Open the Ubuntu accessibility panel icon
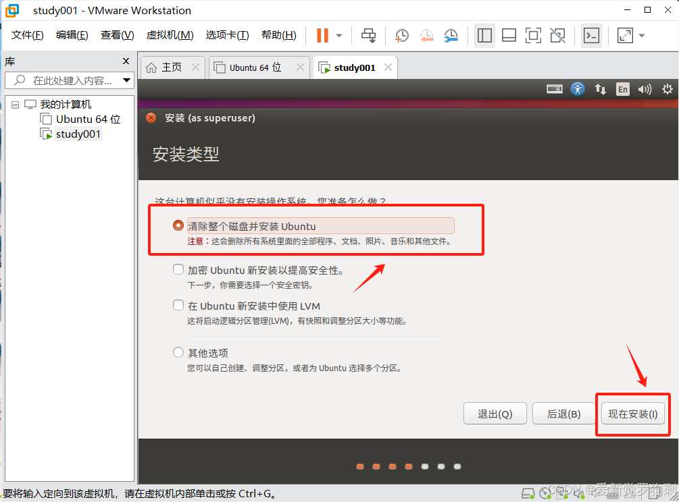This screenshot has height=502, width=679. (577, 89)
